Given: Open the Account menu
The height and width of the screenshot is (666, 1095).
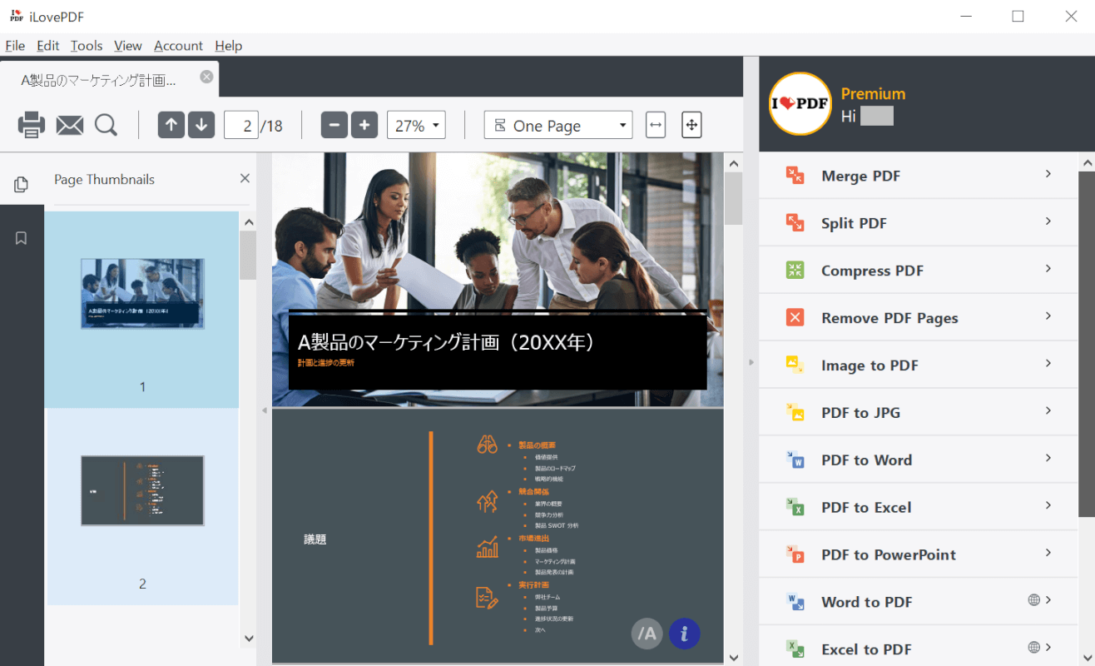Looking at the screenshot, I should click(x=178, y=46).
